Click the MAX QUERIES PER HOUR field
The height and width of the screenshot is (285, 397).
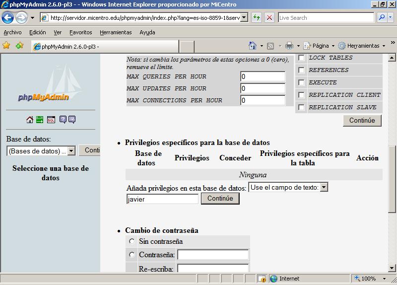point(263,76)
